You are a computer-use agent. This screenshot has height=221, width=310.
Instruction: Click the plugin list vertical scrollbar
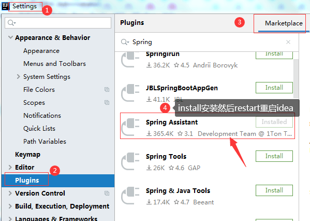[296, 78]
